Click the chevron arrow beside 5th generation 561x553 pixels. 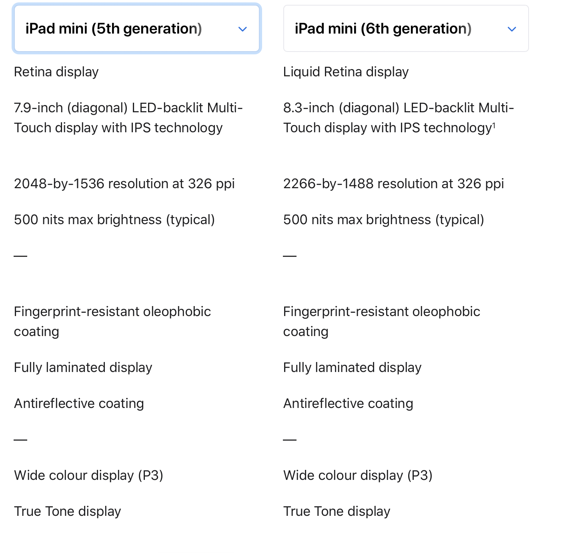242,29
